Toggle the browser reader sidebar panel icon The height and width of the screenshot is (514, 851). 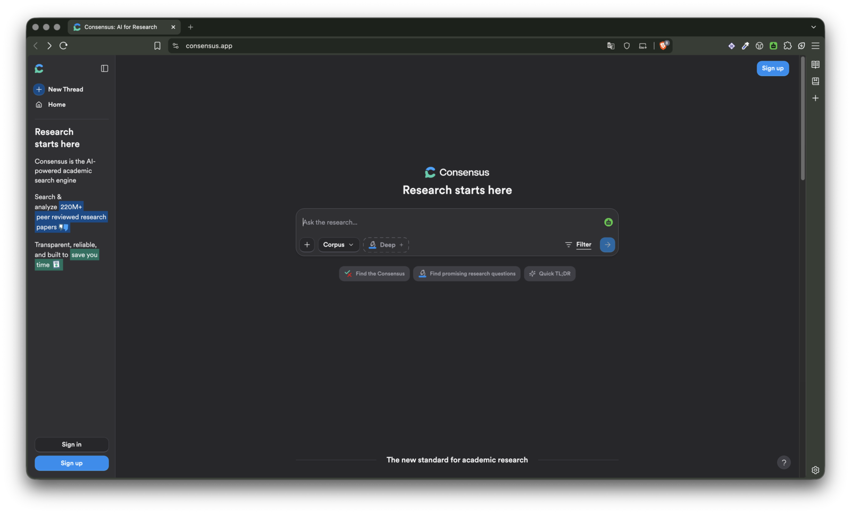point(815,64)
